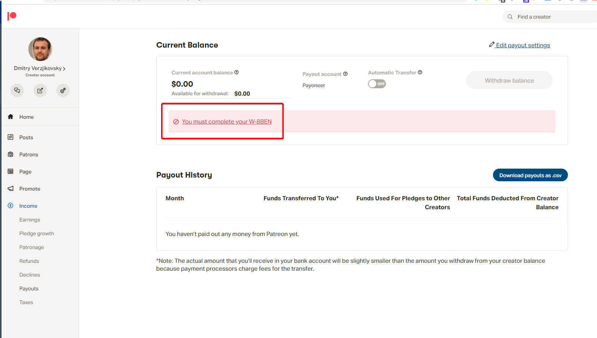Click the Month column header
Screen dimensions: 597x338
tap(175, 198)
